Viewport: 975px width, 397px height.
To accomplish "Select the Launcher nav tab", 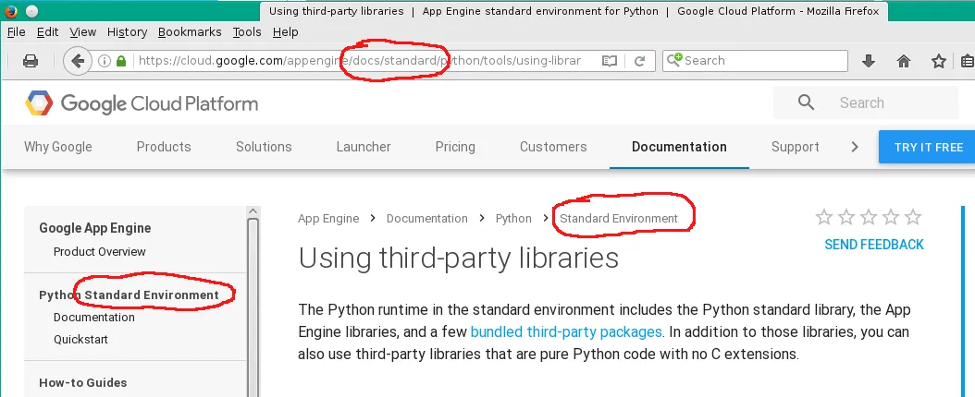I will (364, 147).
